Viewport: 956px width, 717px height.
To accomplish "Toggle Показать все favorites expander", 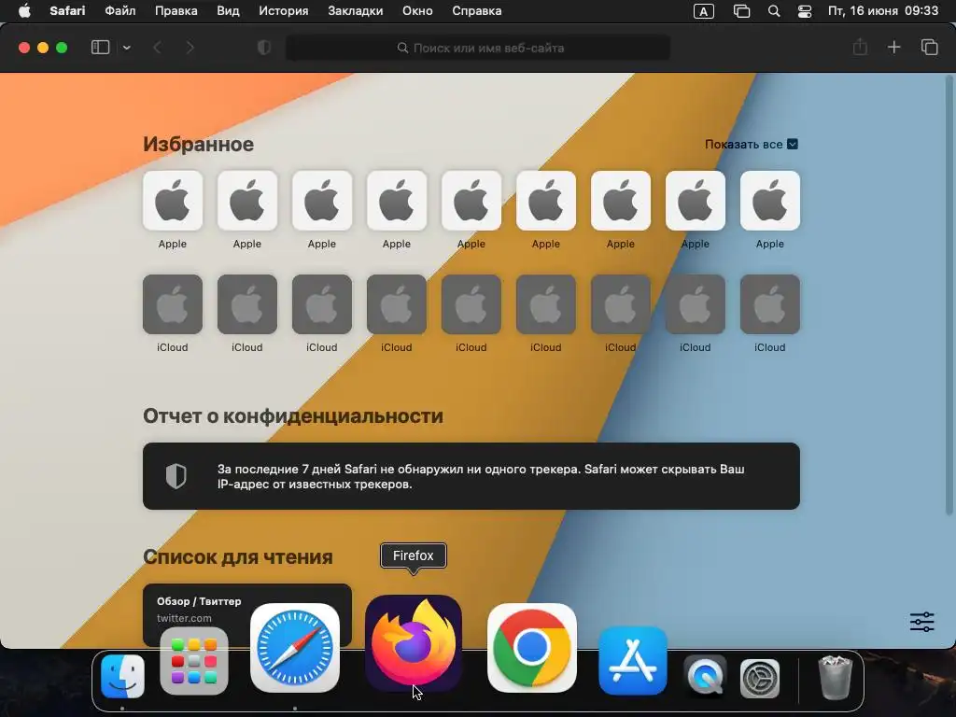I will click(752, 145).
